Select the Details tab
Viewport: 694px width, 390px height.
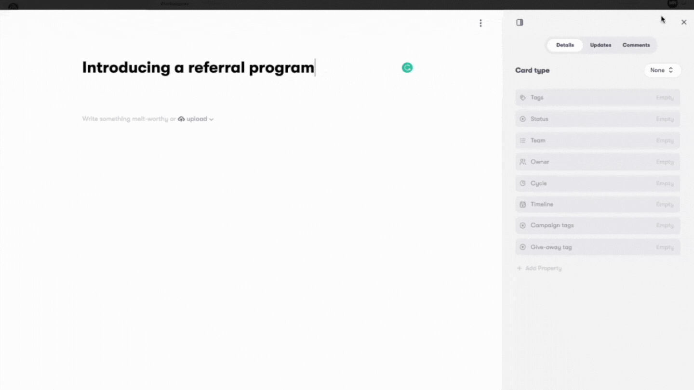coord(565,45)
